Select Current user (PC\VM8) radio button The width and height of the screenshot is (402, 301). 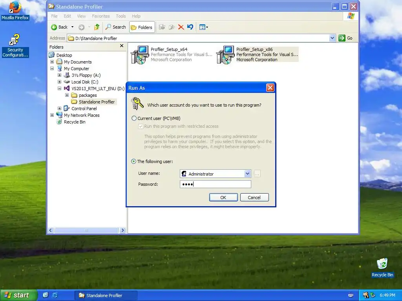134,118
